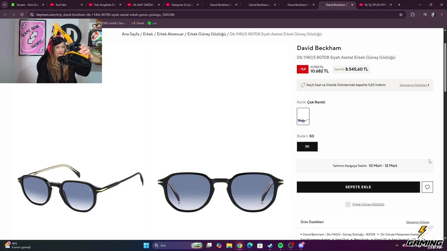
Task: Select the Çok Renkli color swatch
Action: (x=303, y=116)
